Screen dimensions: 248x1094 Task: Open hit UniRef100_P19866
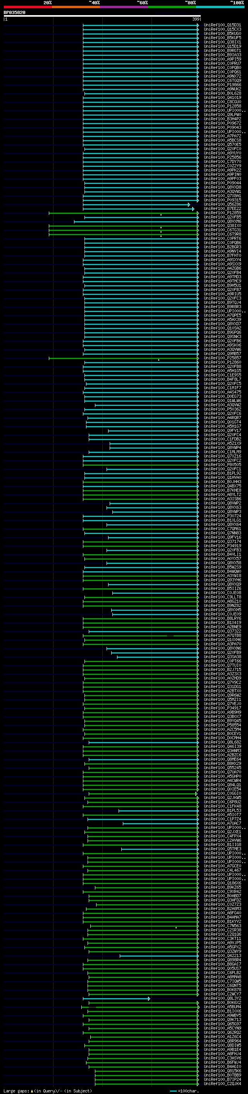[222, 85]
